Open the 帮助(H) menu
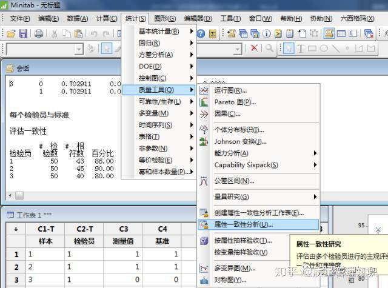This screenshot has width=388, height=288. point(291,19)
